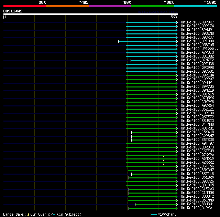Click the orange ~40% identity legend segment
This screenshot has height=217, width=220.
(67, 6)
